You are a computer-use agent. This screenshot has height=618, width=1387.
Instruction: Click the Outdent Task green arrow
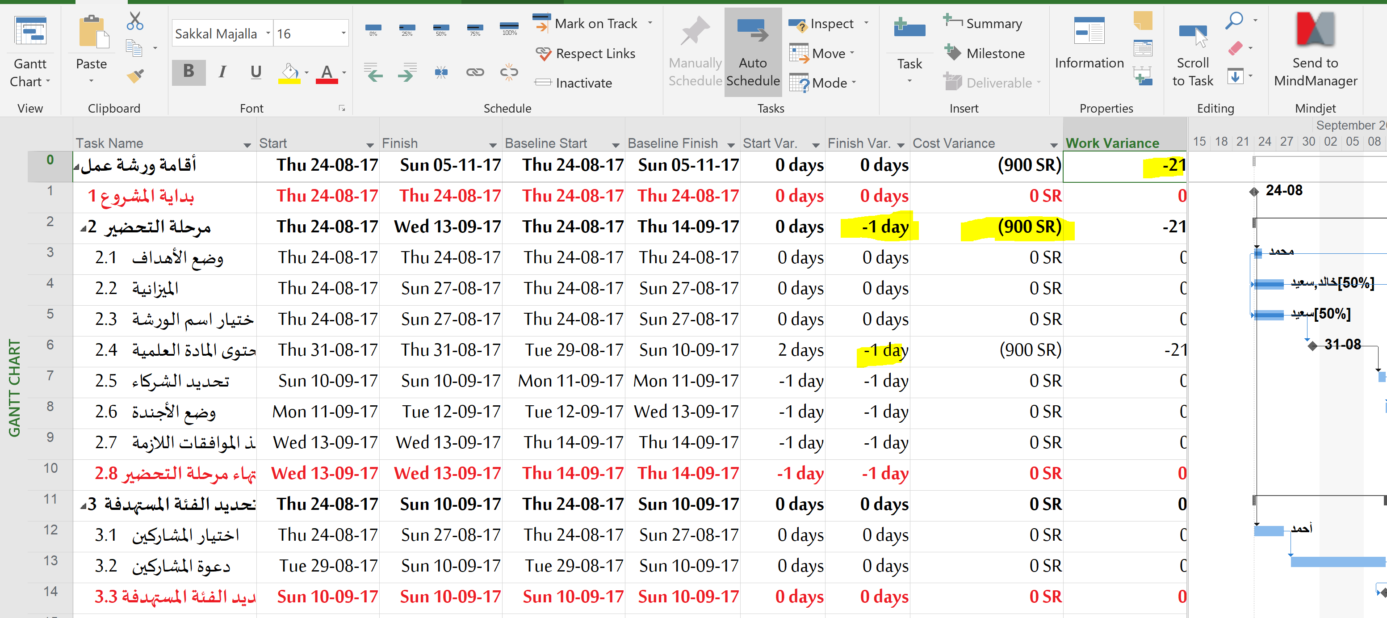point(374,72)
